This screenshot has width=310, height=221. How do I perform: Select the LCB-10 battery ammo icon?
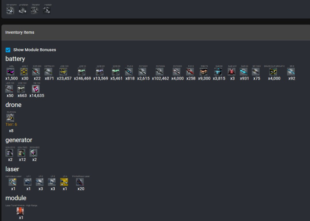click(x=81, y=71)
